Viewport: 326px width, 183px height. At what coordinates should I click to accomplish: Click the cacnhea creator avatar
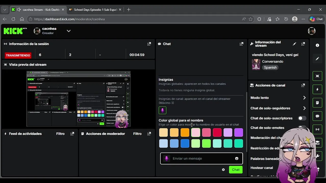(x=37, y=31)
